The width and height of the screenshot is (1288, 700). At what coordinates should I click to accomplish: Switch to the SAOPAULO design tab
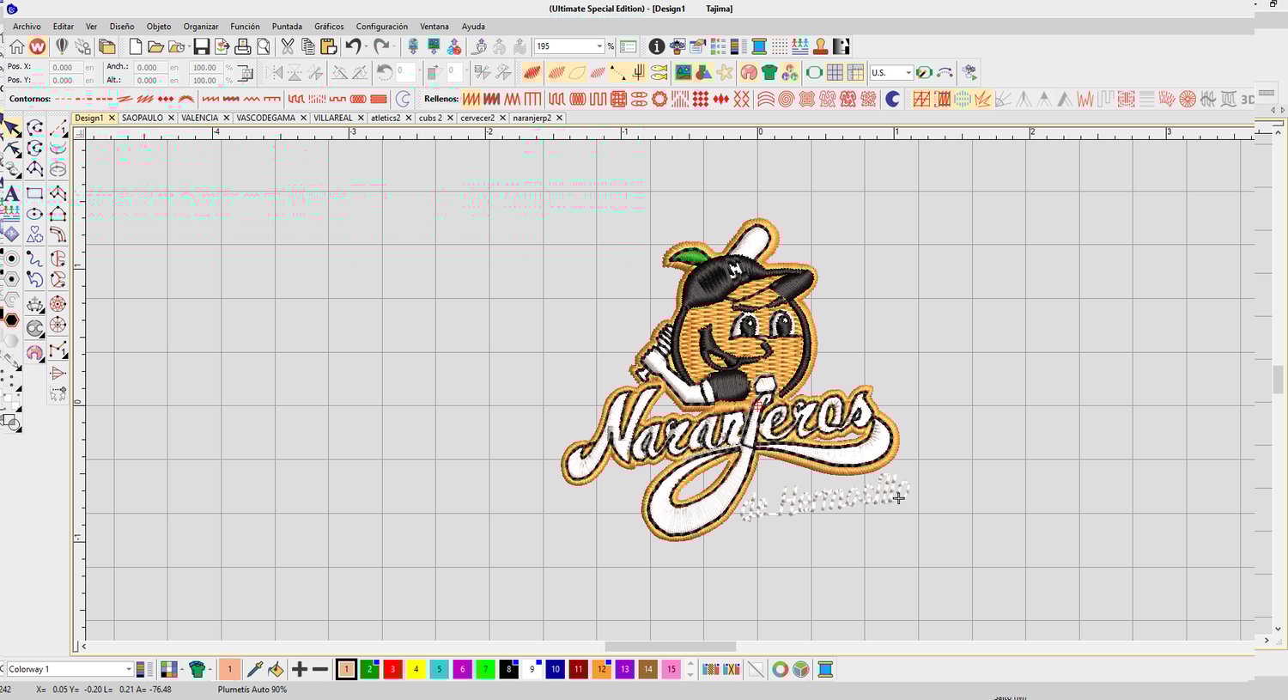click(143, 118)
